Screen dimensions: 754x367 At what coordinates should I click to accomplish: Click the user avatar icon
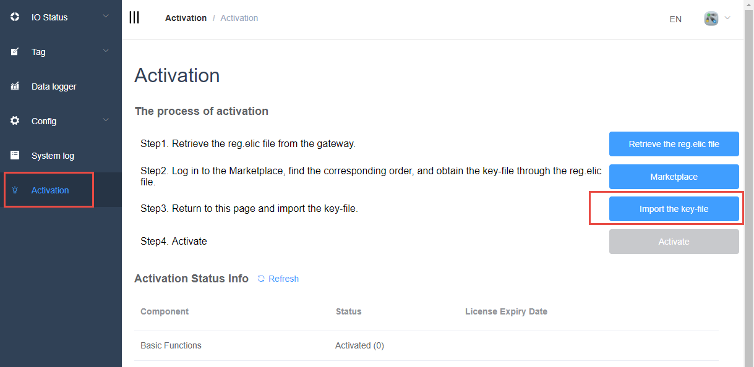[x=711, y=19]
